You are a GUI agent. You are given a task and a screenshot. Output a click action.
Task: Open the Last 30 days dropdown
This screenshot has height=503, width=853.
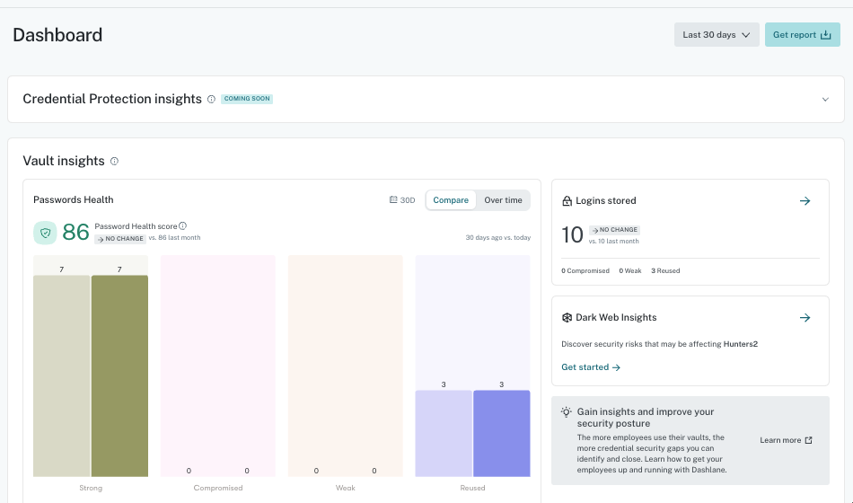pyautogui.click(x=717, y=35)
